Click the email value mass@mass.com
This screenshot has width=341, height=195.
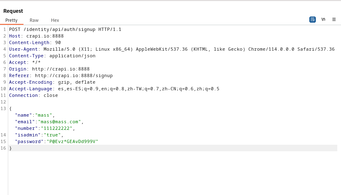tap(59, 122)
